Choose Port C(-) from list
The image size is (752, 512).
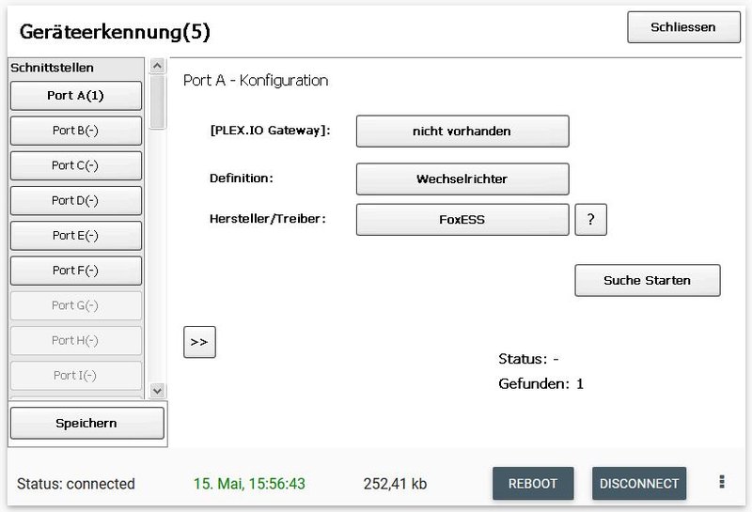click(x=75, y=165)
